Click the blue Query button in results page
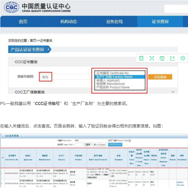Screen dimensions: 188x190 115,145
